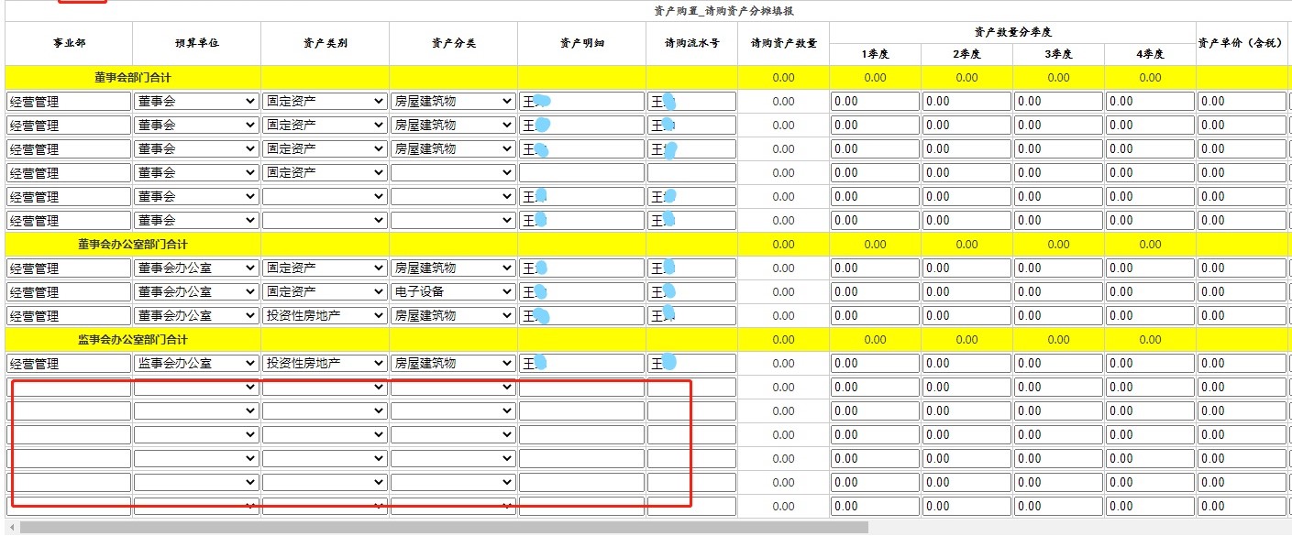The width and height of the screenshot is (1292, 536).
Task: Click the 董事会部门合计 yellow subtotal row label
Action: pyautogui.click(x=132, y=77)
